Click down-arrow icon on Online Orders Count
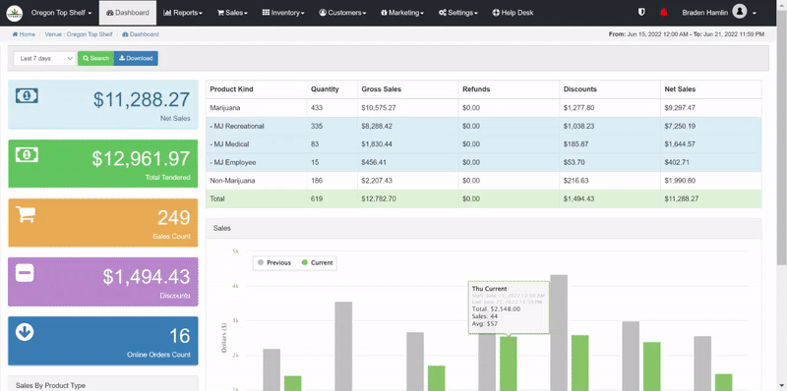This screenshot has width=787, height=391. 25,332
